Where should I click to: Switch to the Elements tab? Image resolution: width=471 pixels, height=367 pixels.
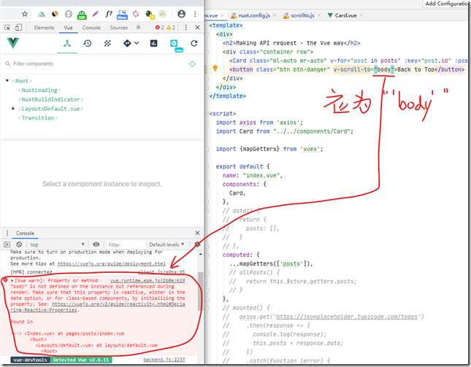pyautogui.click(x=44, y=28)
